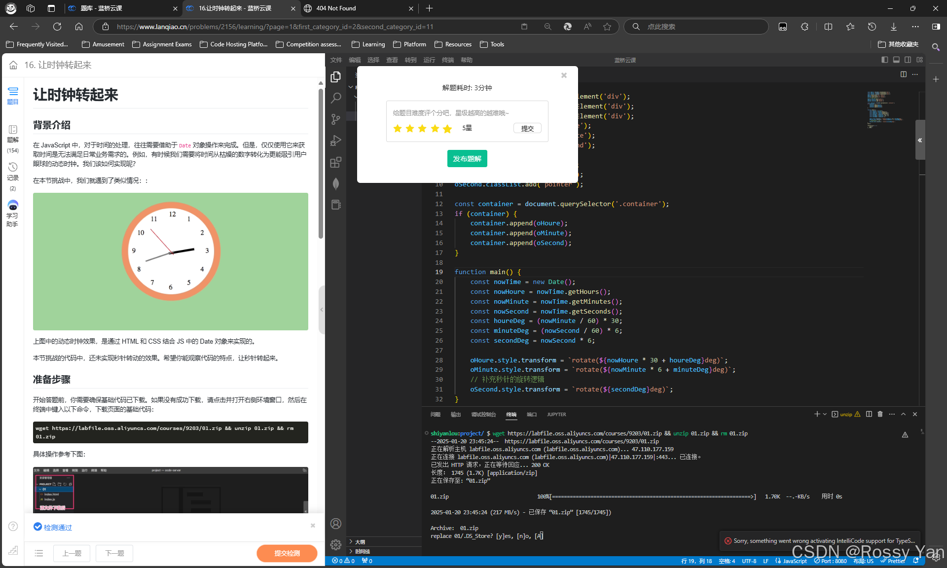
Task: Open the settings gear in activity bar
Action: click(x=336, y=544)
